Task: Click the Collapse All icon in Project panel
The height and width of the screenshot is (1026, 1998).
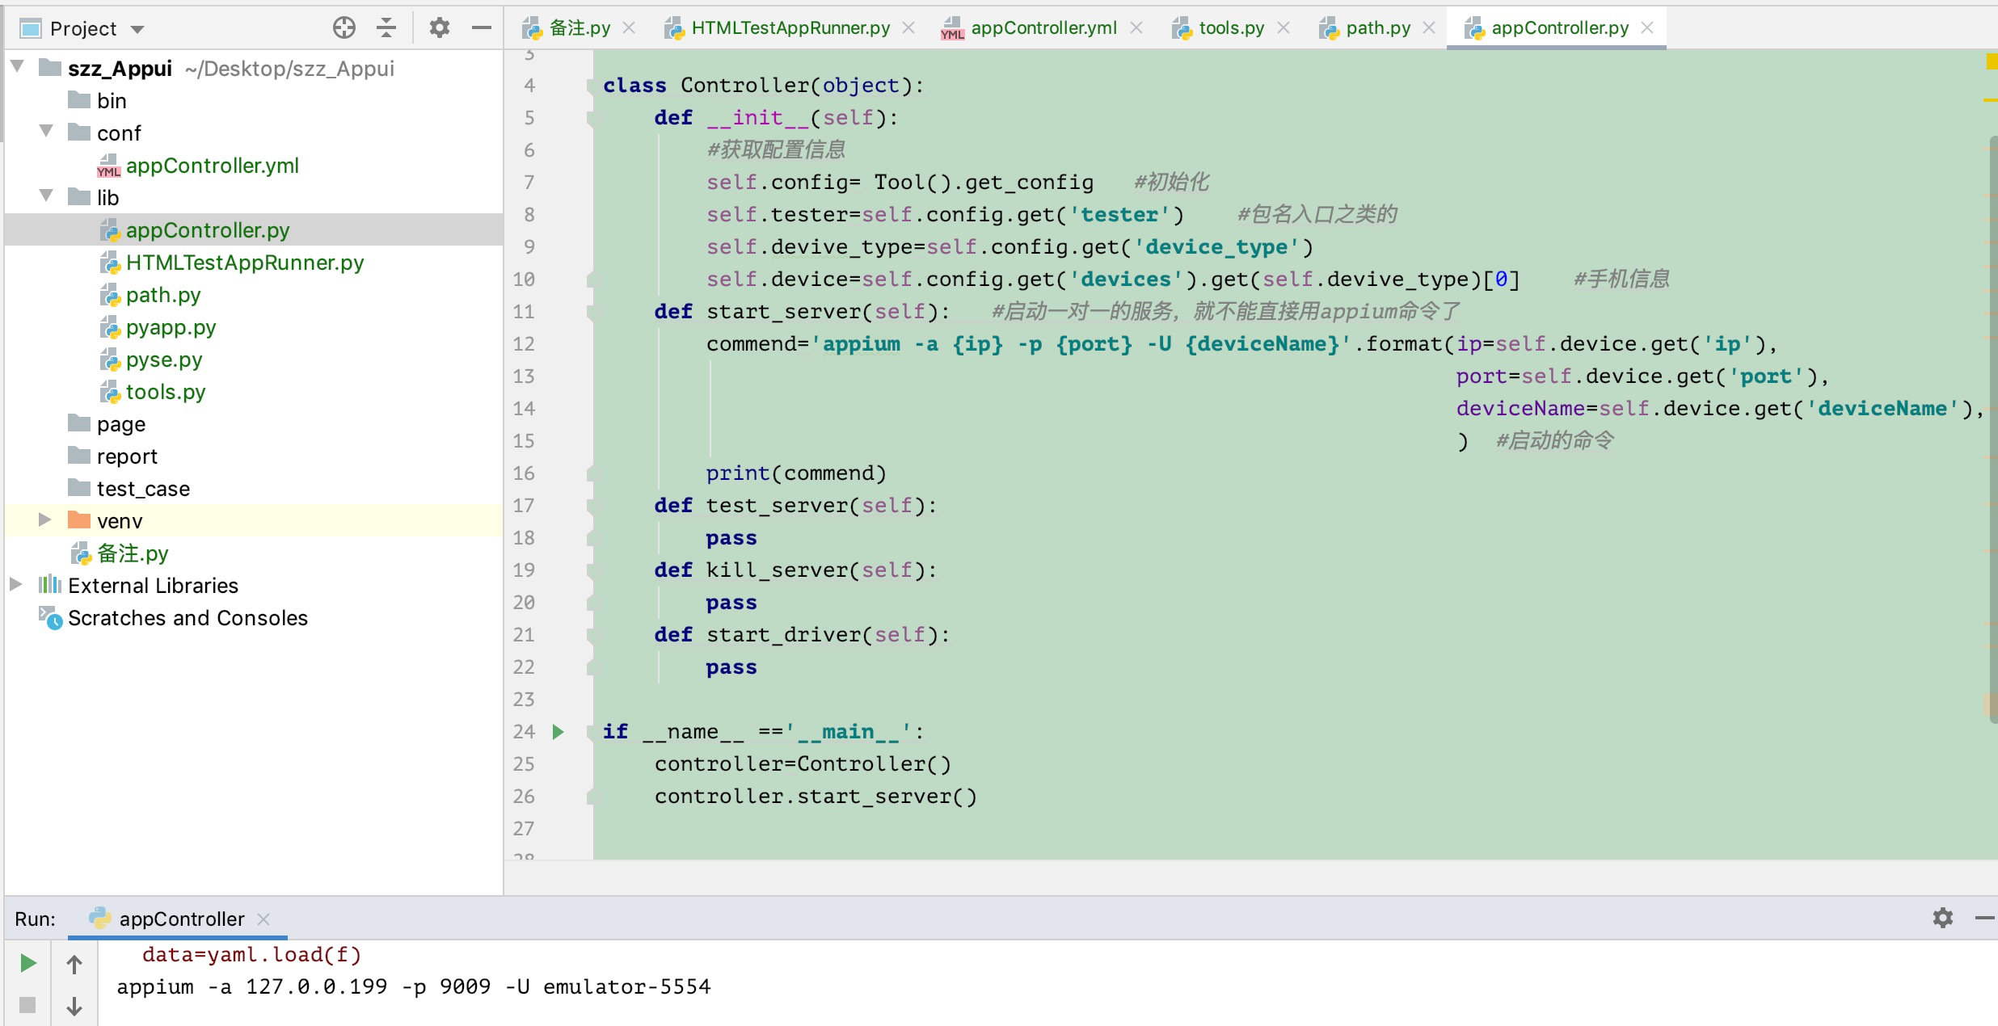Action: point(386,28)
